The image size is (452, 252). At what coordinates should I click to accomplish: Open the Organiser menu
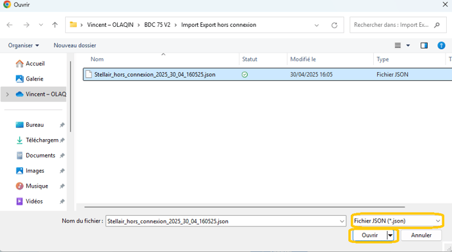click(x=24, y=45)
